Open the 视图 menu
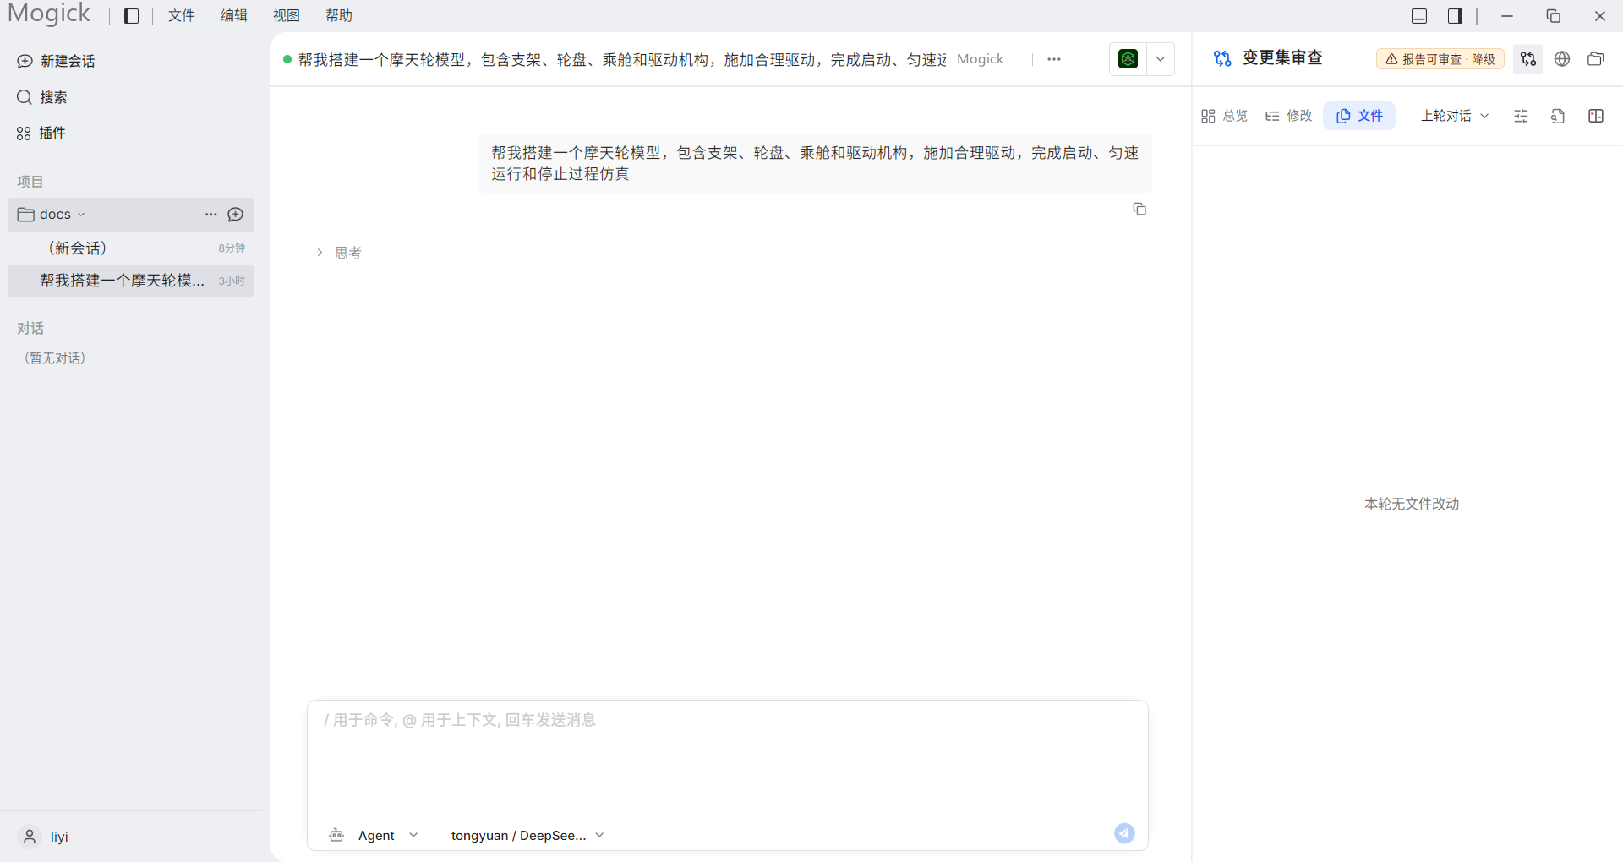This screenshot has width=1623, height=862. (x=287, y=16)
